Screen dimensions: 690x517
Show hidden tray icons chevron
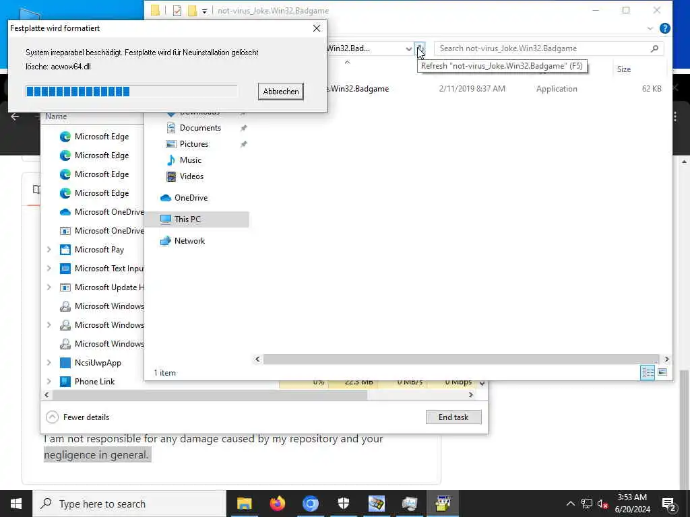(570, 504)
